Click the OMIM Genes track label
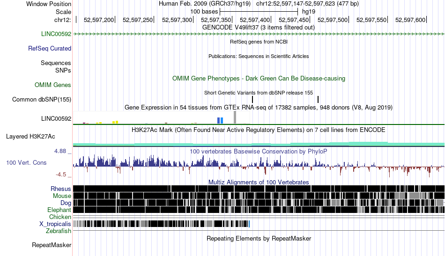 pyautogui.click(x=52, y=85)
